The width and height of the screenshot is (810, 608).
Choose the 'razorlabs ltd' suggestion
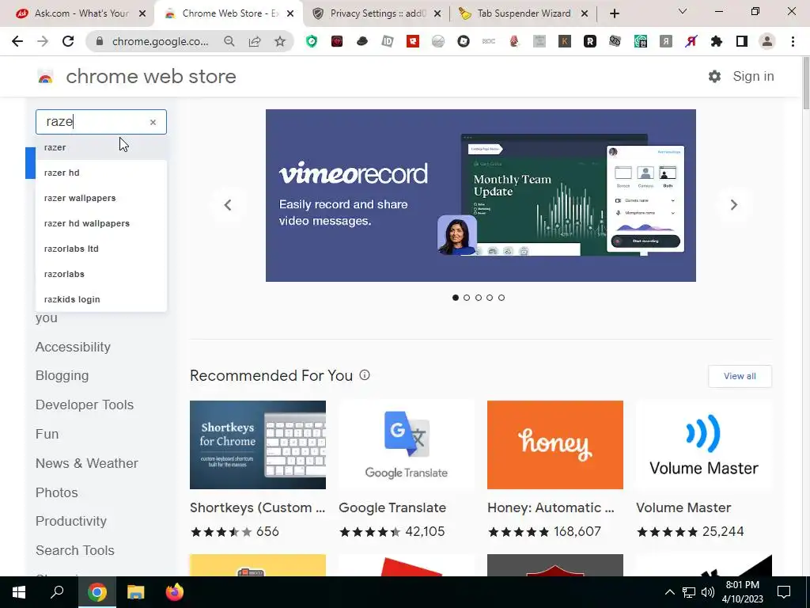click(101, 249)
